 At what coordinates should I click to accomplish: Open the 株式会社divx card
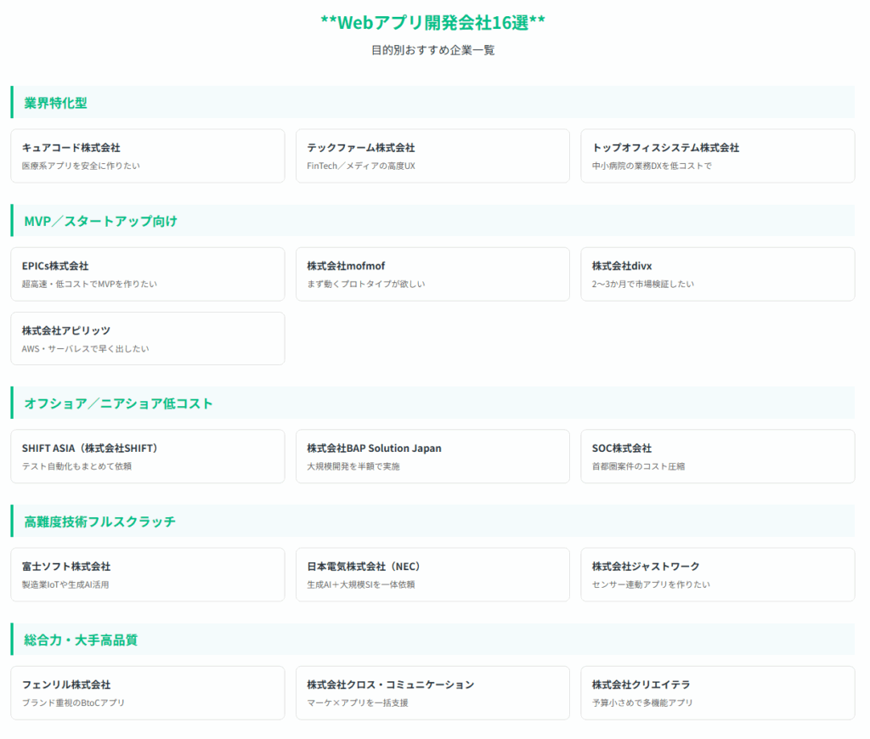click(717, 274)
